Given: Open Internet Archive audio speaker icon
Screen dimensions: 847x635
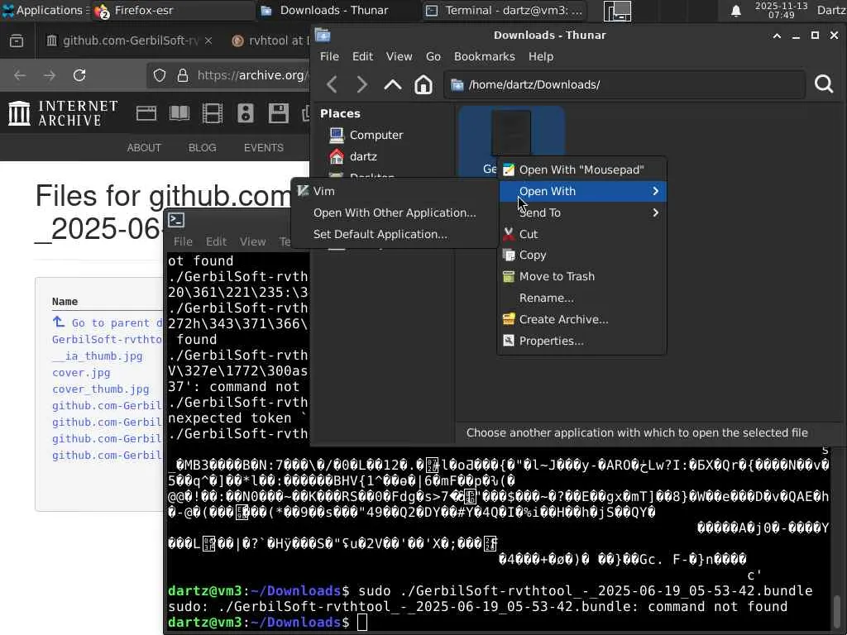Looking at the screenshot, I should (x=245, y=113).
